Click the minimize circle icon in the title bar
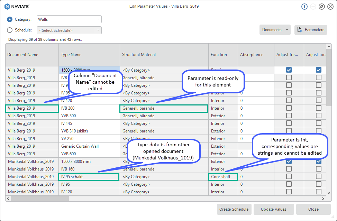Screen dimensions: 337x221 [313, 6]
